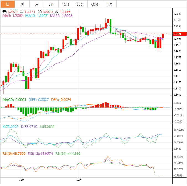Select the 日 daily timeframe tab
The width and height of the screenshot is (187, 186).
8,4
